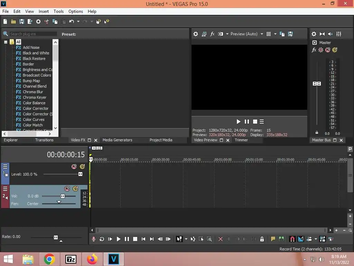
Task: Collapse the All plug-ins tree folder
Action: 6,42
